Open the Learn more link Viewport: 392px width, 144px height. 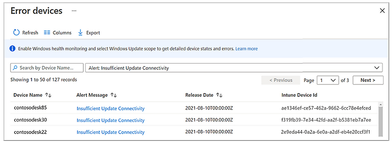(x=247, y=49)
